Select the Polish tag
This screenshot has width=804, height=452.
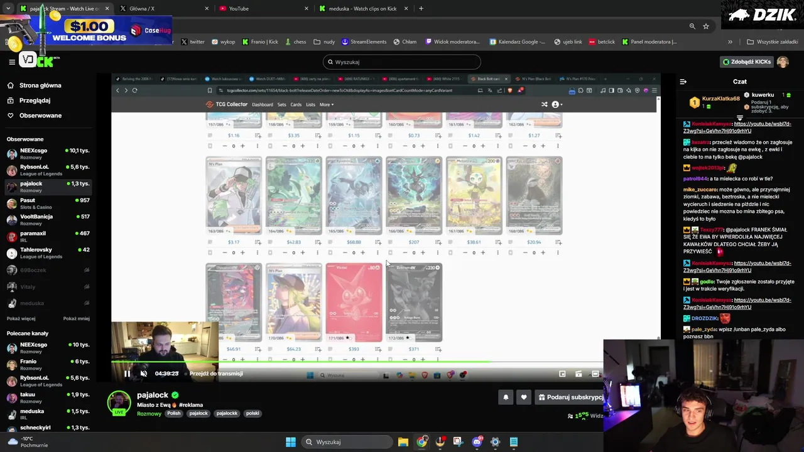pos(174,413)
